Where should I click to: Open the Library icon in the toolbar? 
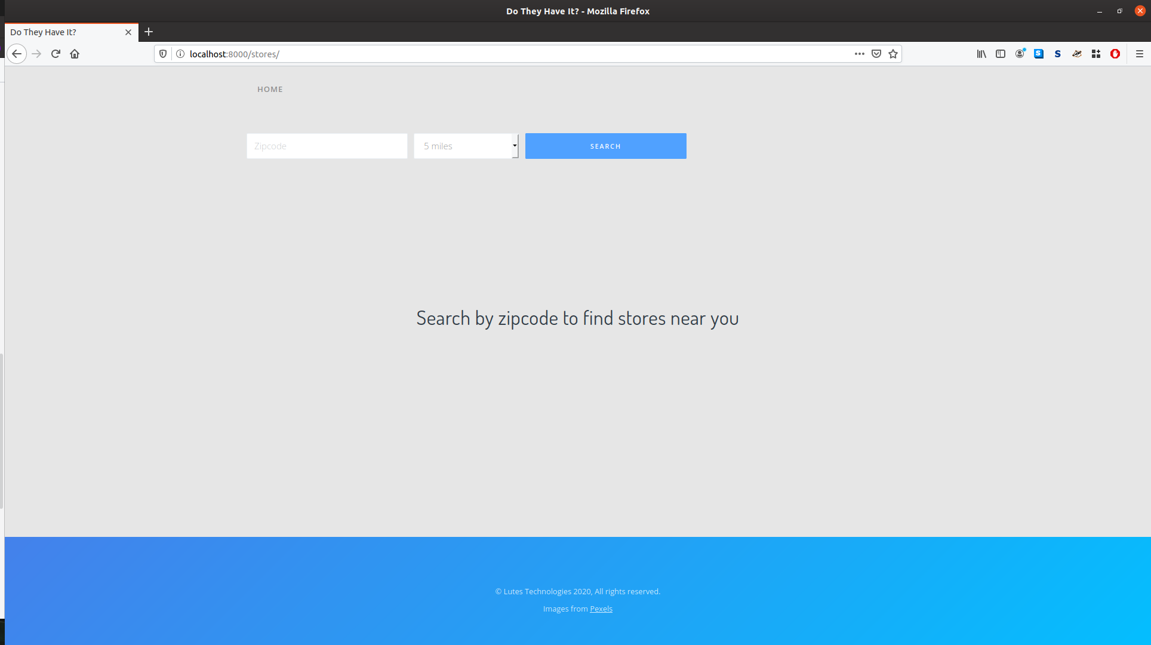981,54
